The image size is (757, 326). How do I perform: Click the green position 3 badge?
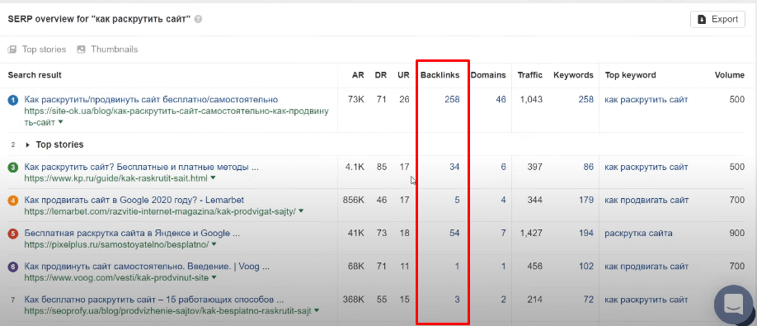coord(13,168)
